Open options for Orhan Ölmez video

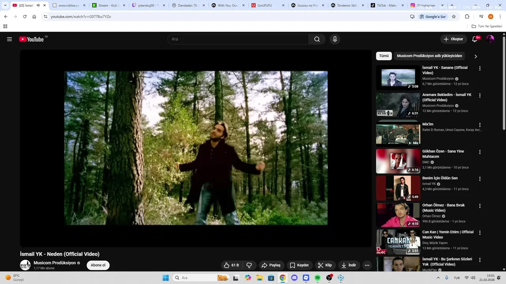[480, 206]
